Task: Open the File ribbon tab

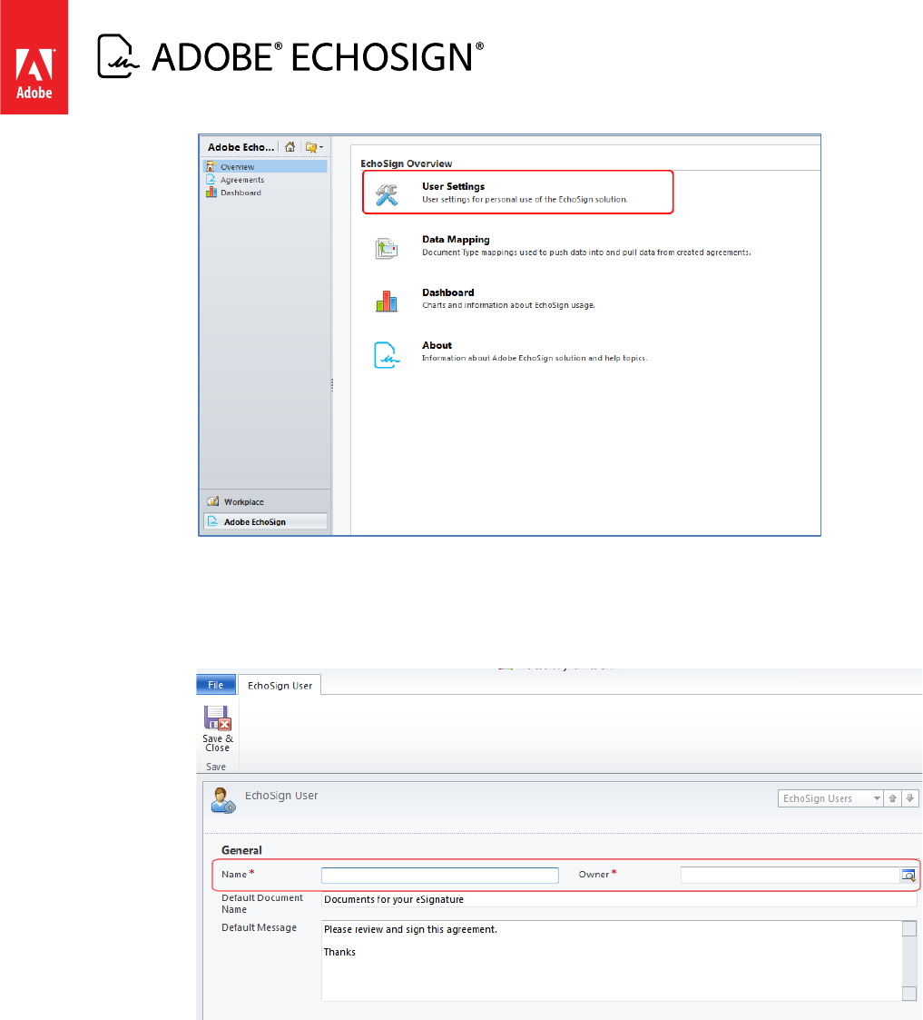Action: pyautogui.click(x=216, y=685)
